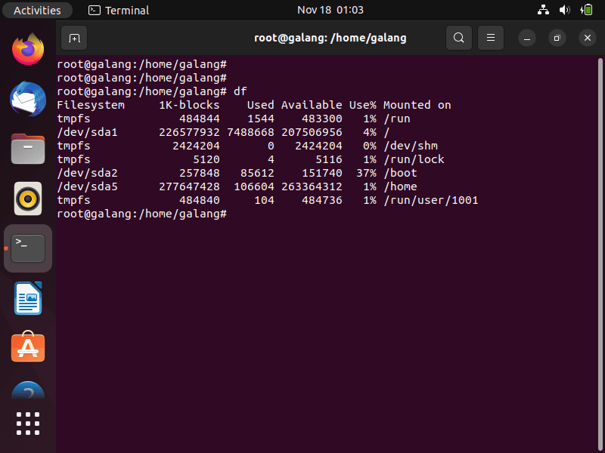This screenshot has height=453, width=605.
Task: Click the Activities button
Action: pos(37,10)
